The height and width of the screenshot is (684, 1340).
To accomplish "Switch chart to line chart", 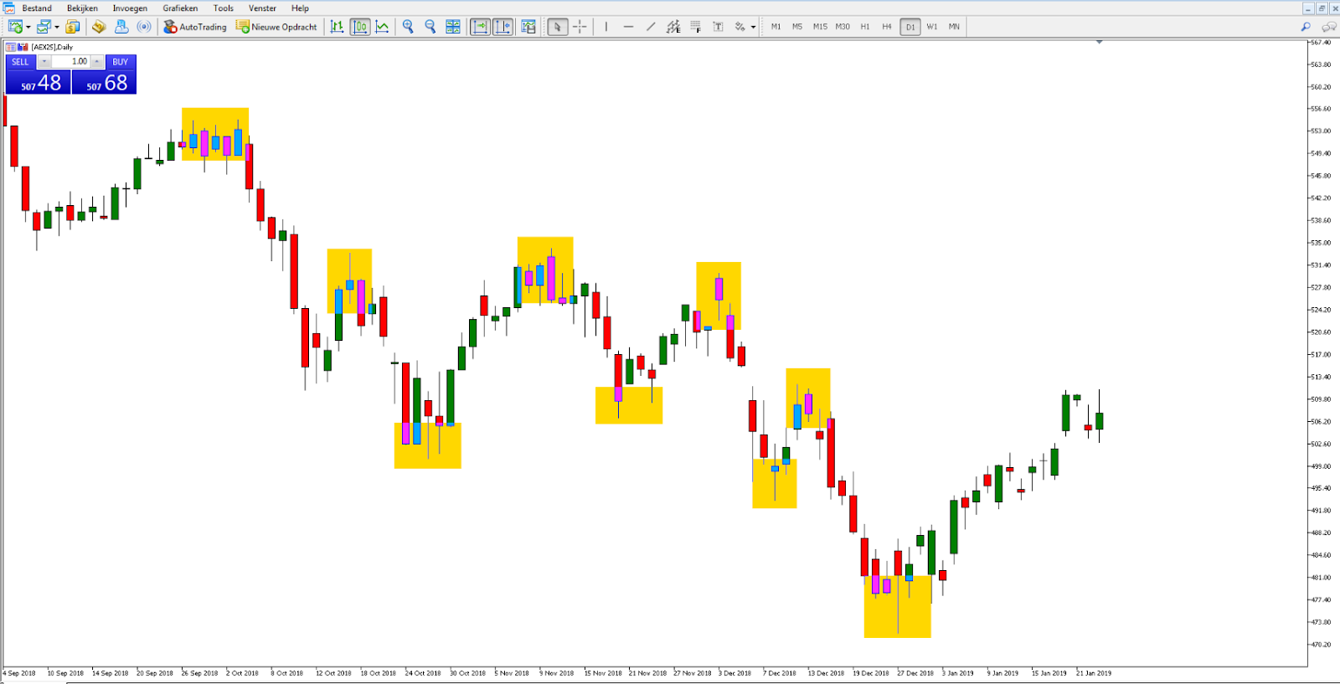I will point(383,27).
